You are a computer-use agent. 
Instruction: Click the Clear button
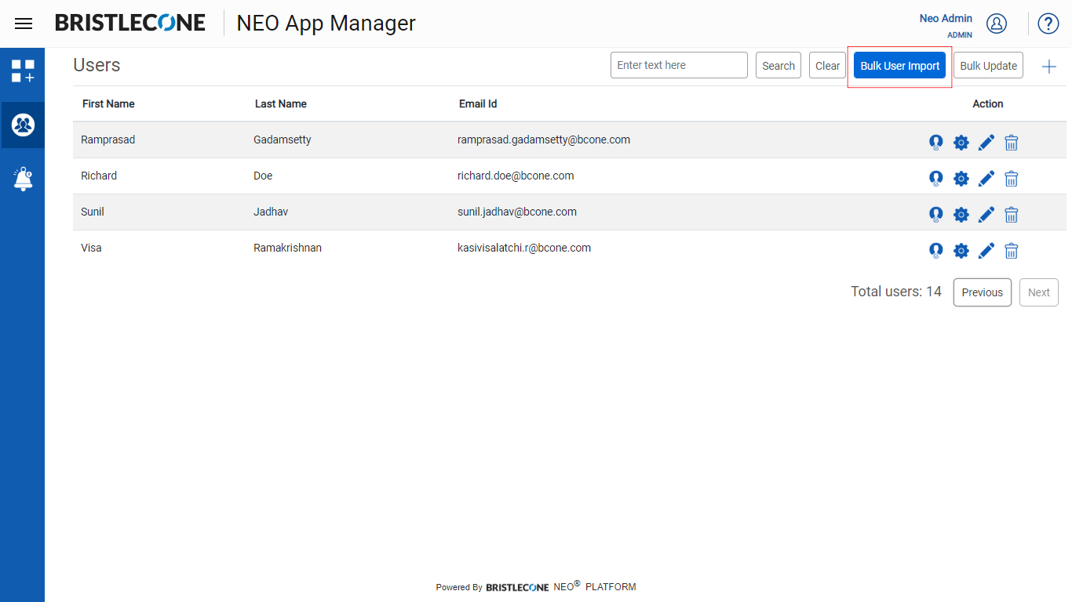[827, 66]
